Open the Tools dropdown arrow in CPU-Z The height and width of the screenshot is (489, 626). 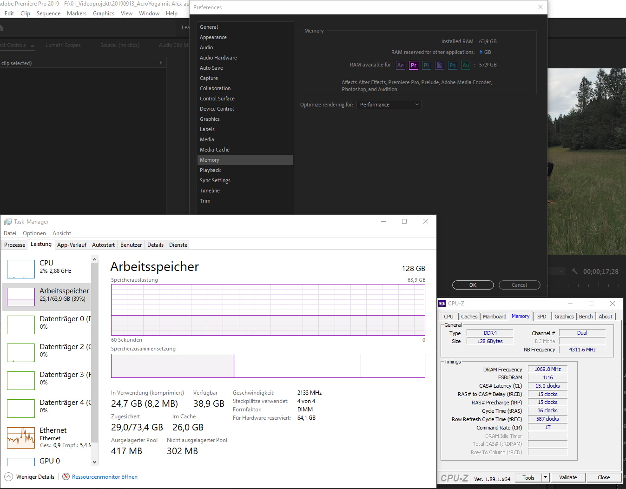click(x=546, y=477)
